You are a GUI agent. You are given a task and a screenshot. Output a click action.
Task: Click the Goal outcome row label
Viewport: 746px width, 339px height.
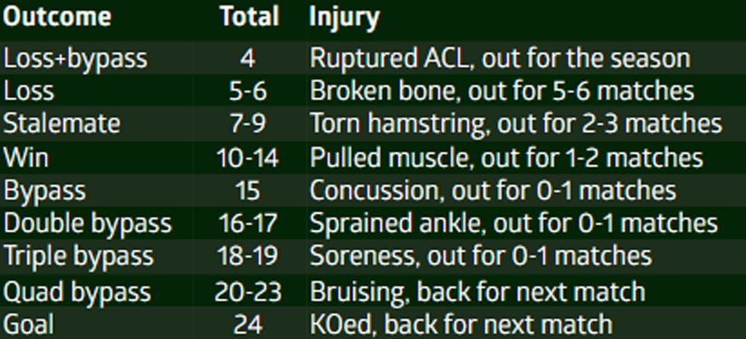[x=29, y=324]
